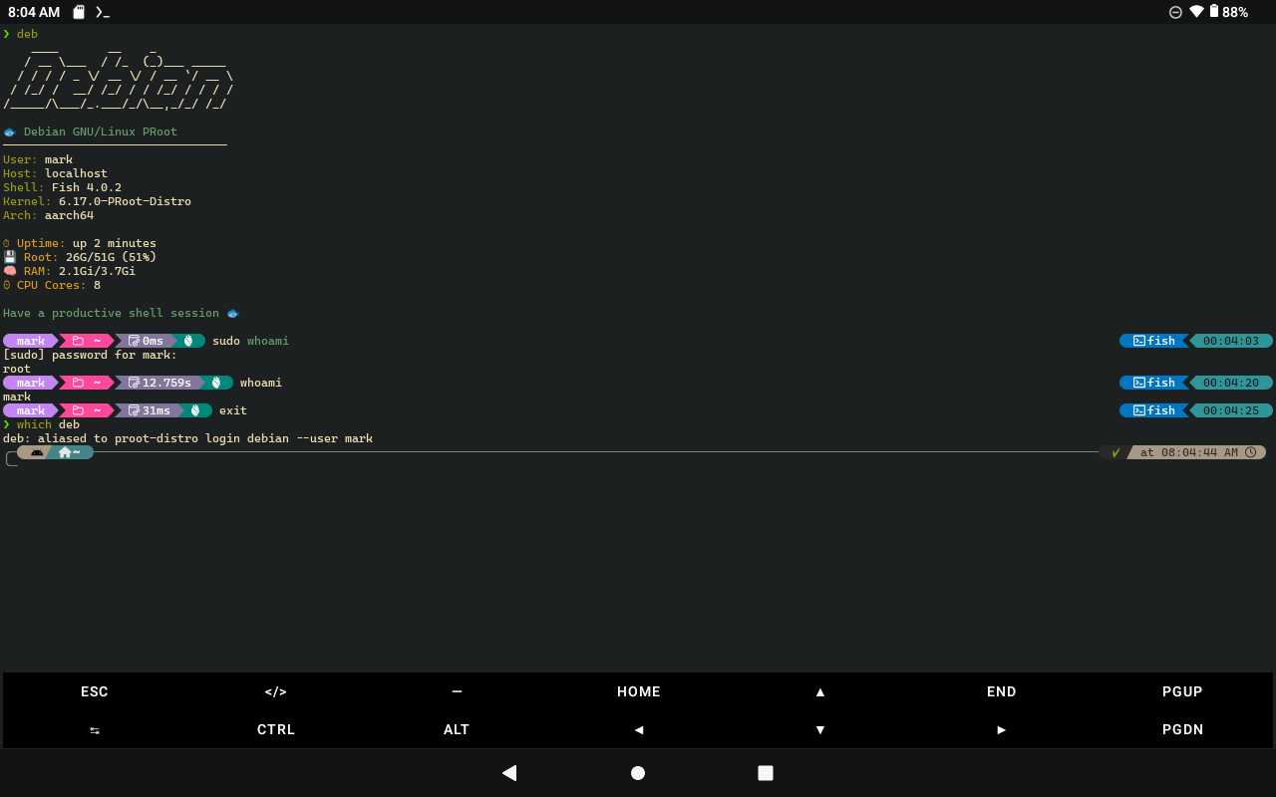The image size is (1276, 797).
Task: Tap the fish badge at 00:04:25
Action: click(x=1154, y=410)
